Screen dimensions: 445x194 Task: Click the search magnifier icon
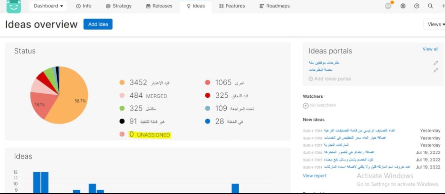430,6
